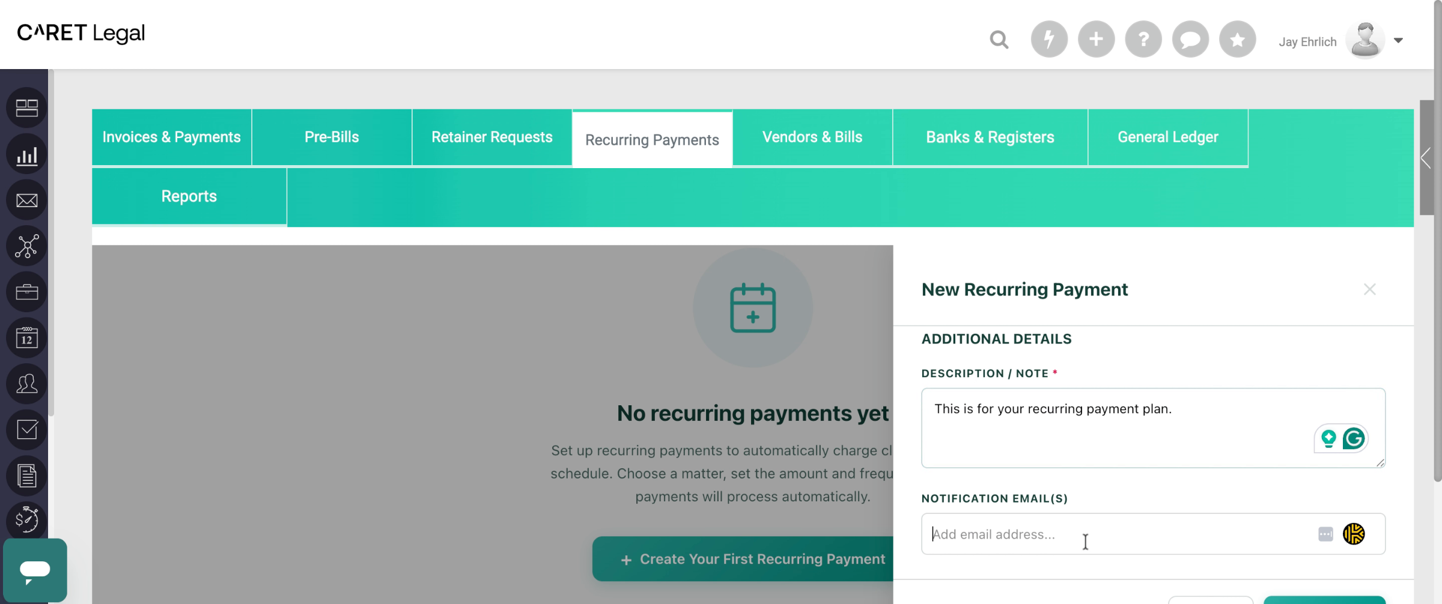This screenshot has height=604, width=1442.
Task: Click the yellow password manager icon in email field
Action: [x=1354, y=534]
